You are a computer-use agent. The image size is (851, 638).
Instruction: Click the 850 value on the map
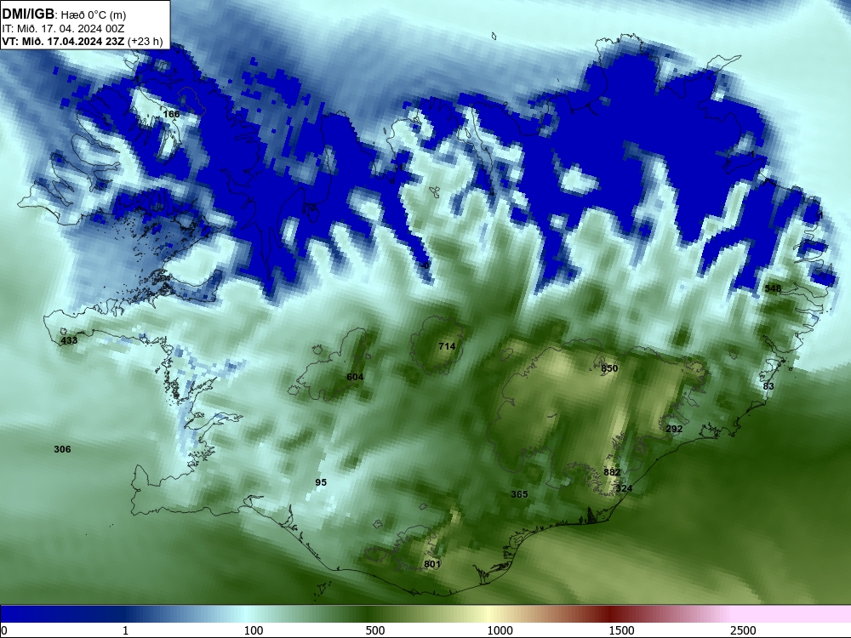click(609, 368)
